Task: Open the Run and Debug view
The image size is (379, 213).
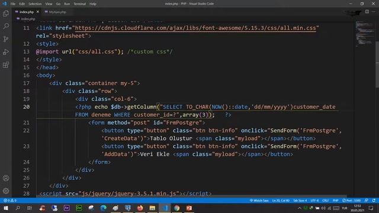Action: tap(6, 51)
